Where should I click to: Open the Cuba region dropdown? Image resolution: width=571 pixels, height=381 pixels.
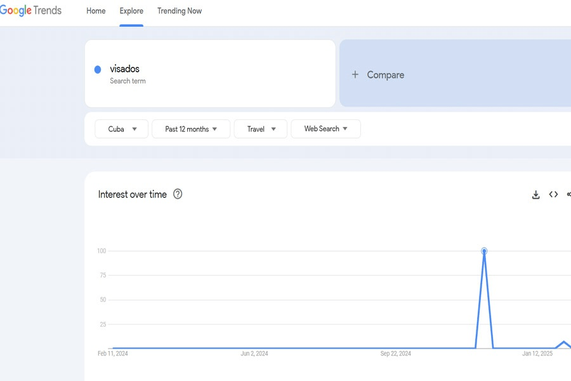[x=122, y=129]
